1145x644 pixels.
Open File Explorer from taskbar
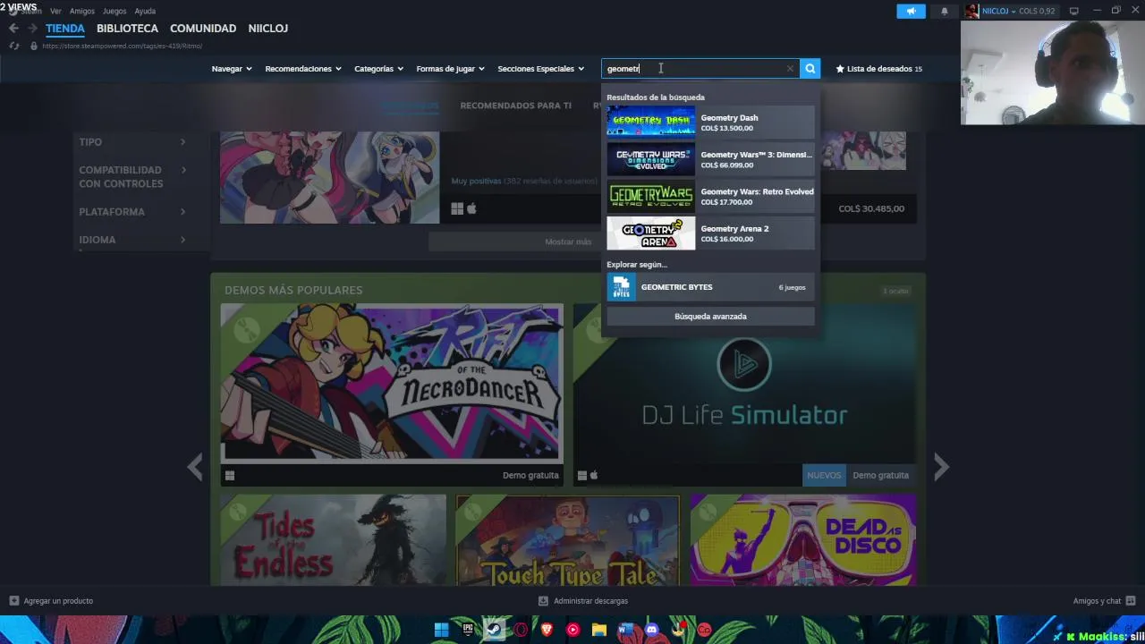coord(599,630)
